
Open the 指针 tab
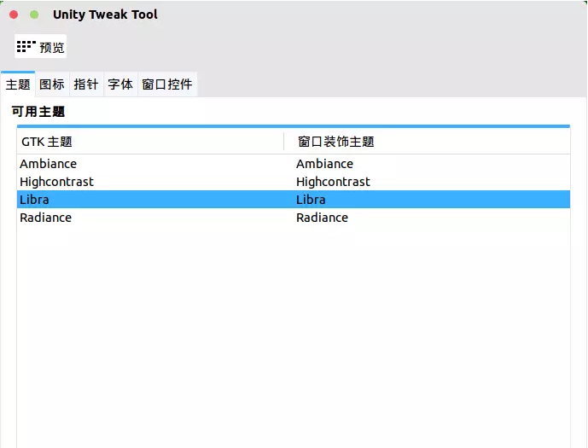pyautogui.click(x=86, y=84)
